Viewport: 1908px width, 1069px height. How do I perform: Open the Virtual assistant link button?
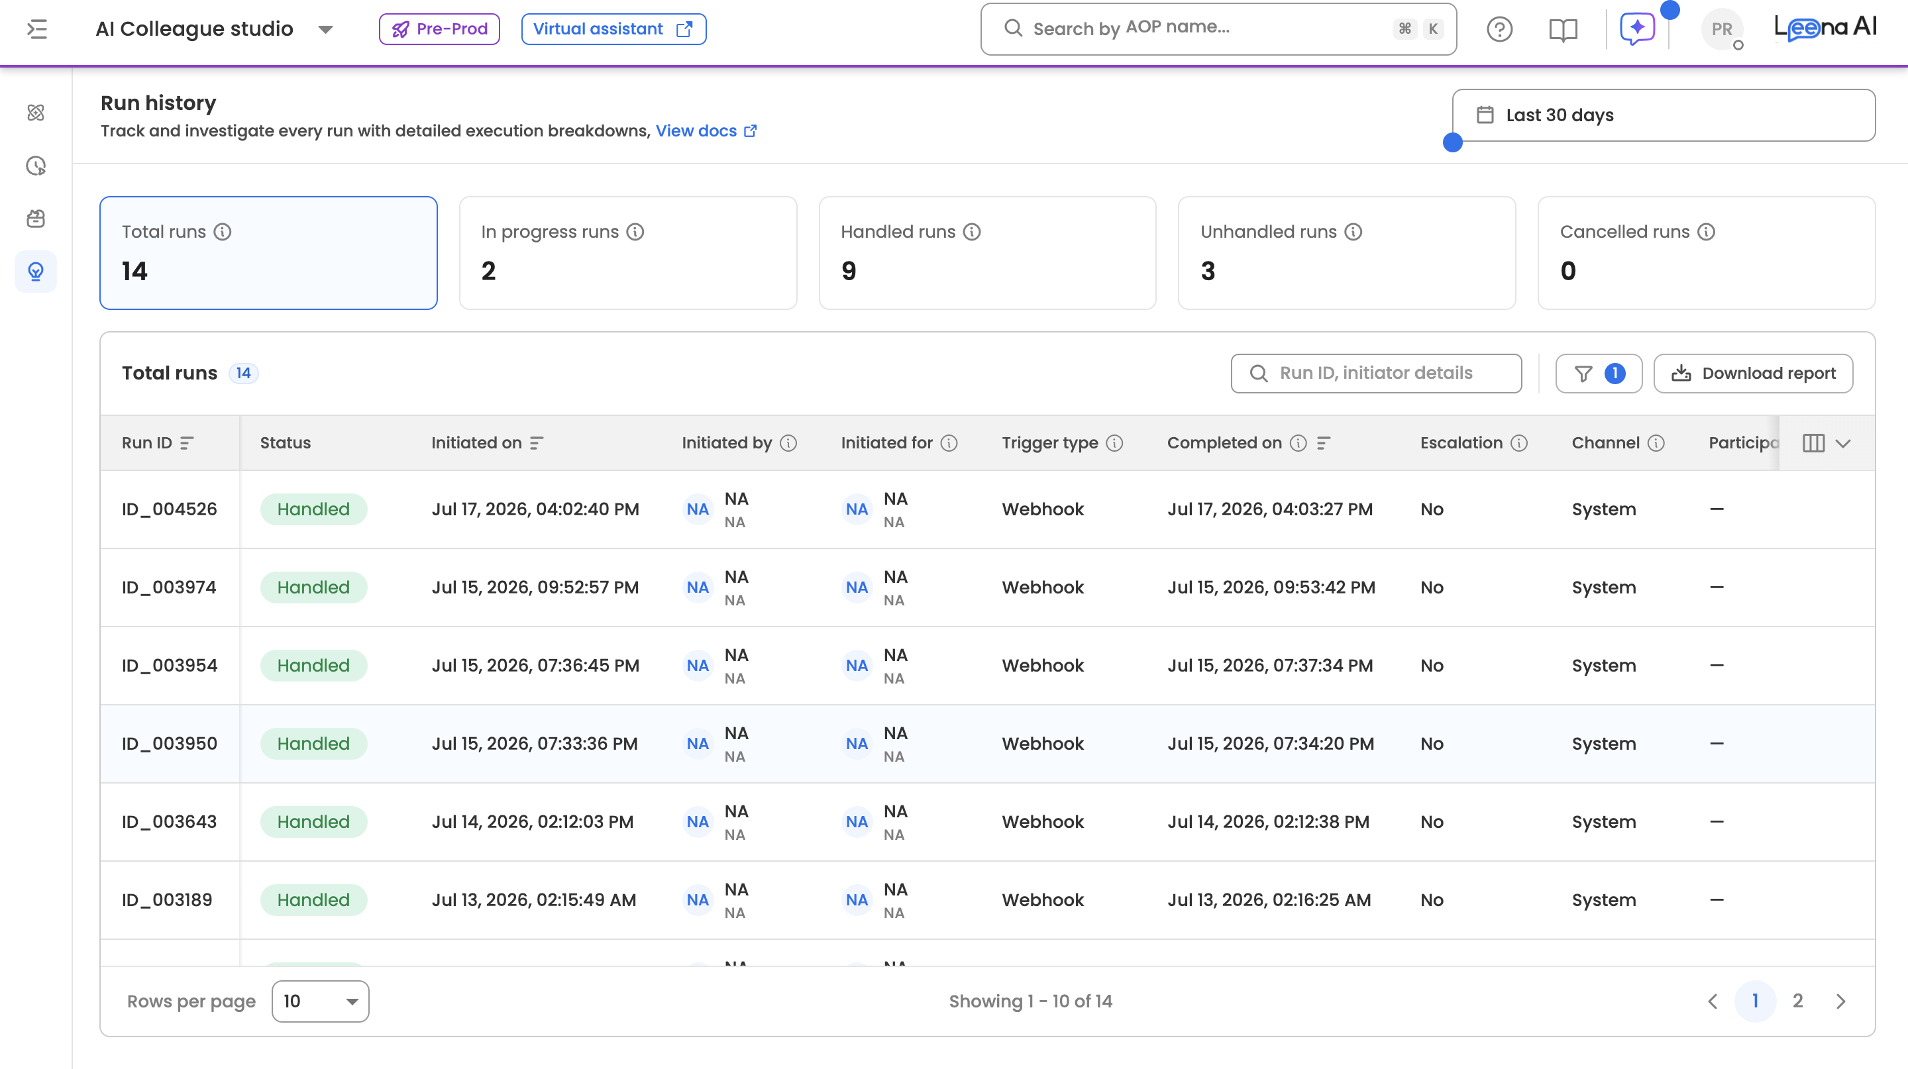pyautogui.click(x=613, y=30)
